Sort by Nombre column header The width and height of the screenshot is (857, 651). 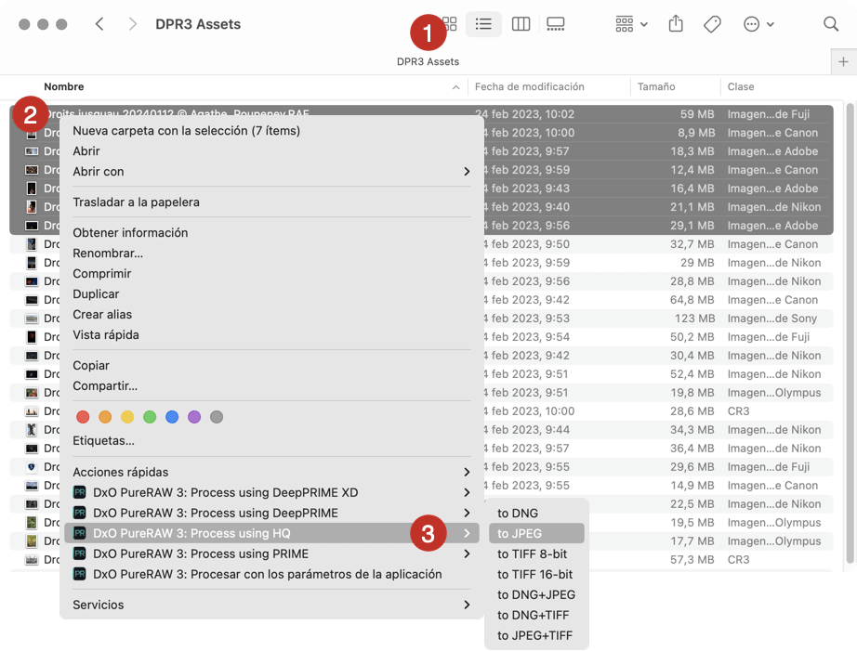(64, 87)
